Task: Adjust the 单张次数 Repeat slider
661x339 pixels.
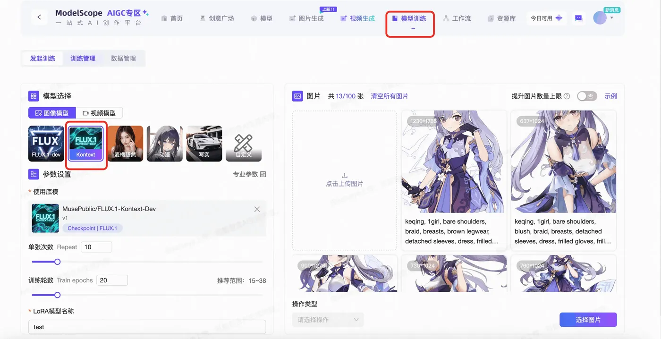Action: 58,262
